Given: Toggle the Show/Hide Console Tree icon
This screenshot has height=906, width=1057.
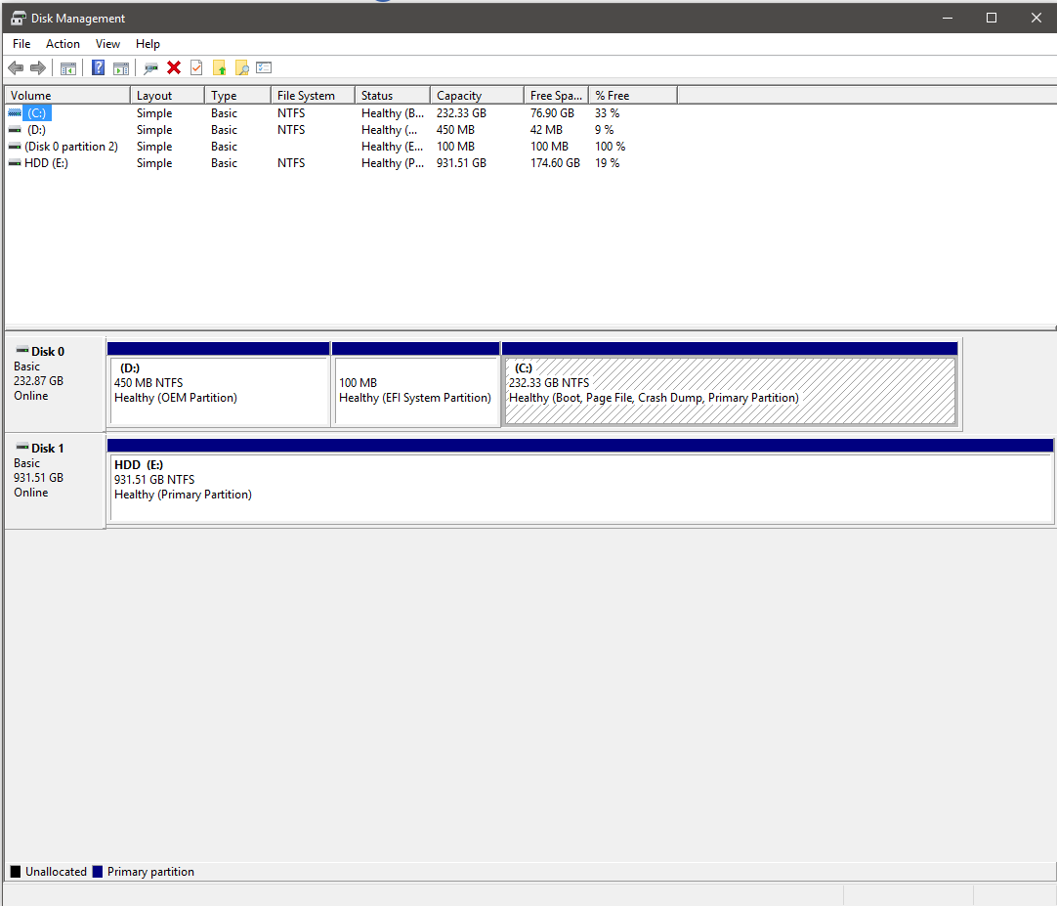Looking at the screenshot, I should [x=67, y=67].
